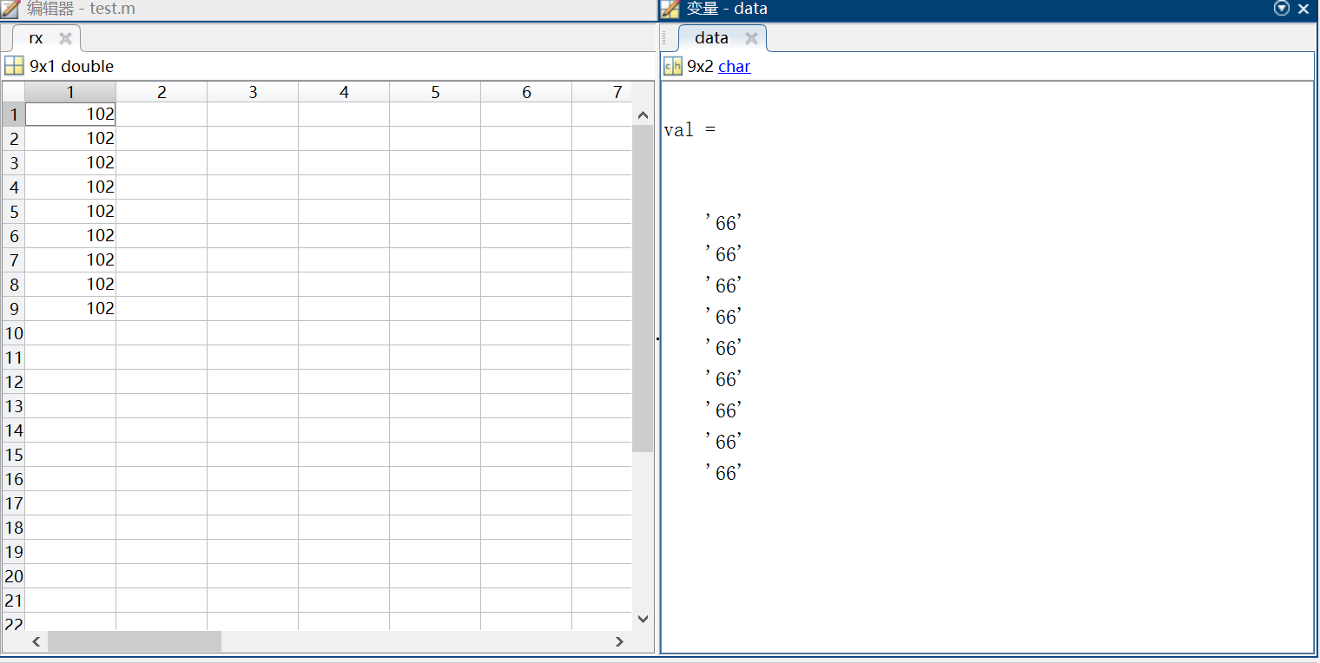This screenshot has width=1320, height=663.
Task: Click the vertical scrollbar down arrow
Action: (643, 619)
